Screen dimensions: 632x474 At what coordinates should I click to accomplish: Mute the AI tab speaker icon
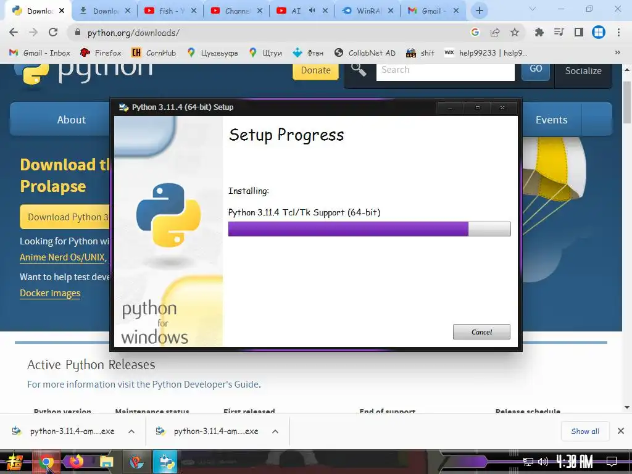[x=312, y=10]
